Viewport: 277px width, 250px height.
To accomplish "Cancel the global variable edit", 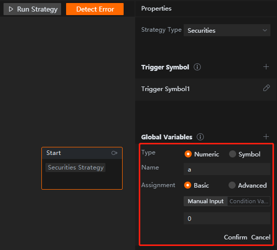I will tap(261, 237).
